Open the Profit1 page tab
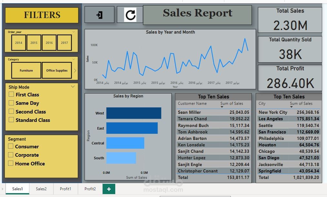Viewport: 327px width, 197px height. (66, 189)
